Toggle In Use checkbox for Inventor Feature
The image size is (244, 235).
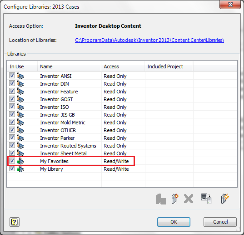point(12,91)
